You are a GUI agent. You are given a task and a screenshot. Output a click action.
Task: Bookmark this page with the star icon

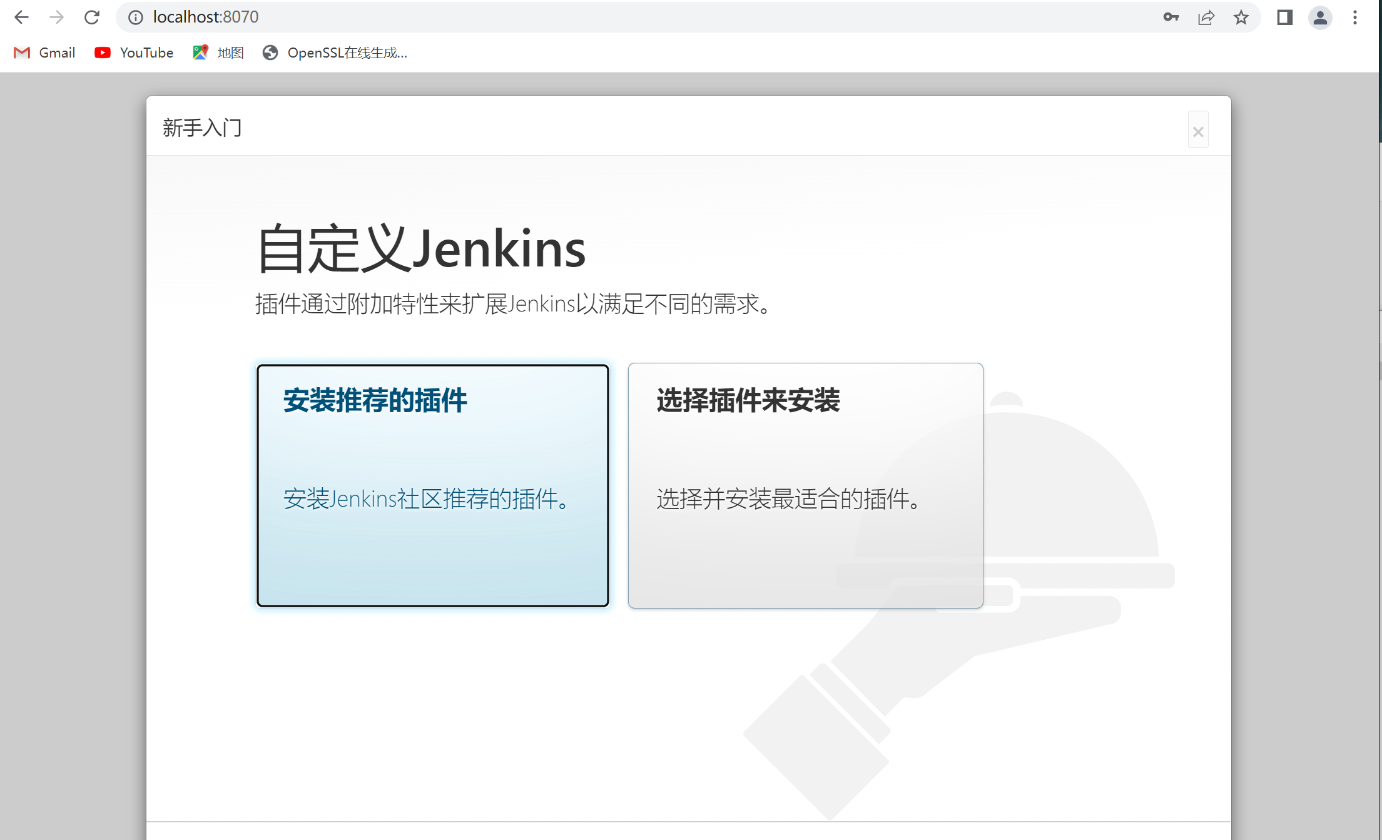tap(1241, 17)
